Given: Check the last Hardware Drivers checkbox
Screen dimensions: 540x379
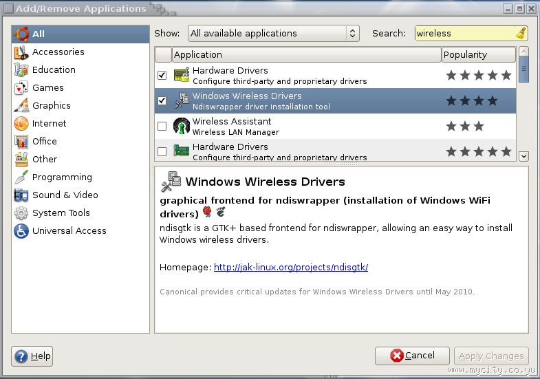Looking at the screenshot, I should coord(162,151).
